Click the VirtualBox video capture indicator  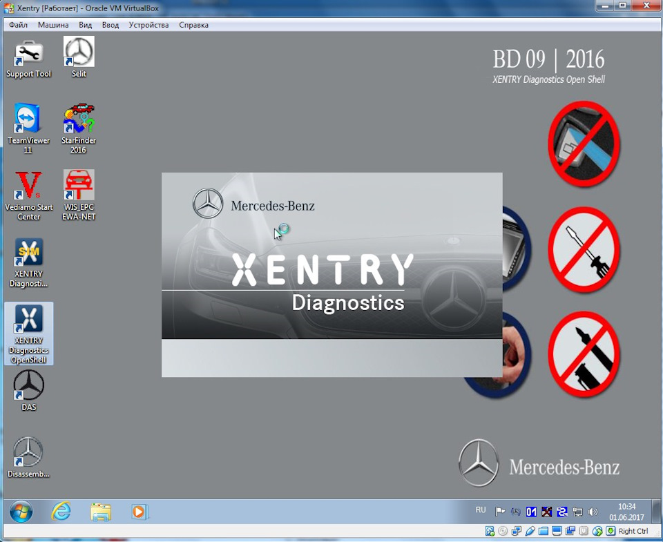coord(570,531)
